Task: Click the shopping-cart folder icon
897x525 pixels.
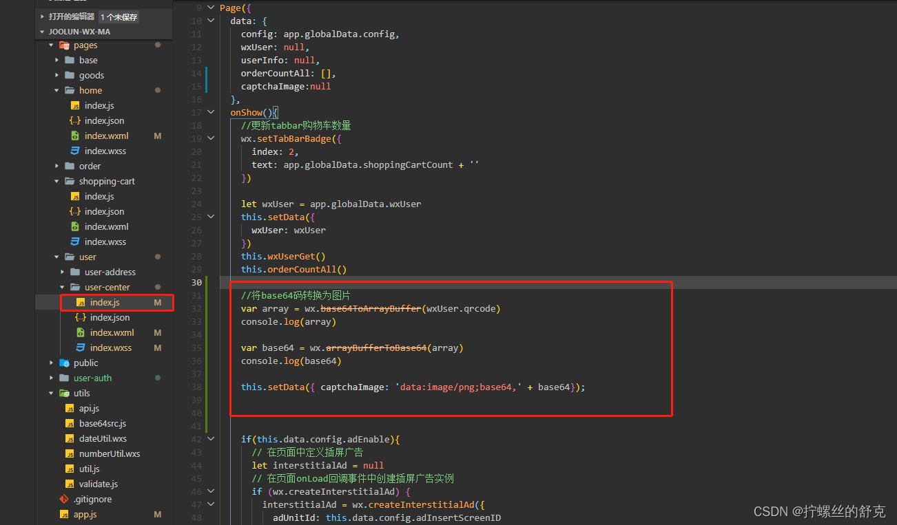Action: tap(70, 182)
